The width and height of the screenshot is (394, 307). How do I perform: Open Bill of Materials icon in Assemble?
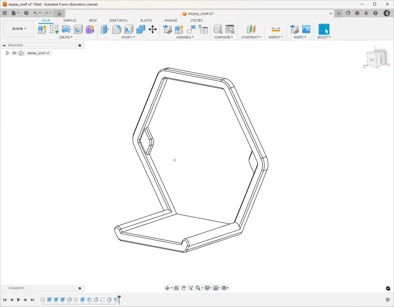[203, 30]
